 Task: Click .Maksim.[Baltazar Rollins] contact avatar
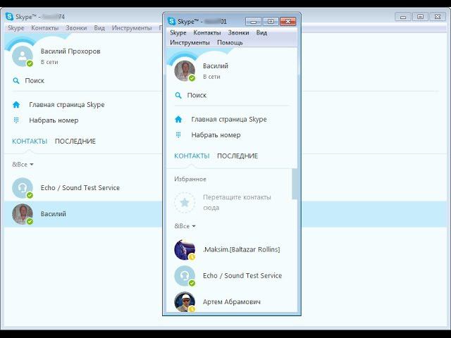(x=185, y=249)
